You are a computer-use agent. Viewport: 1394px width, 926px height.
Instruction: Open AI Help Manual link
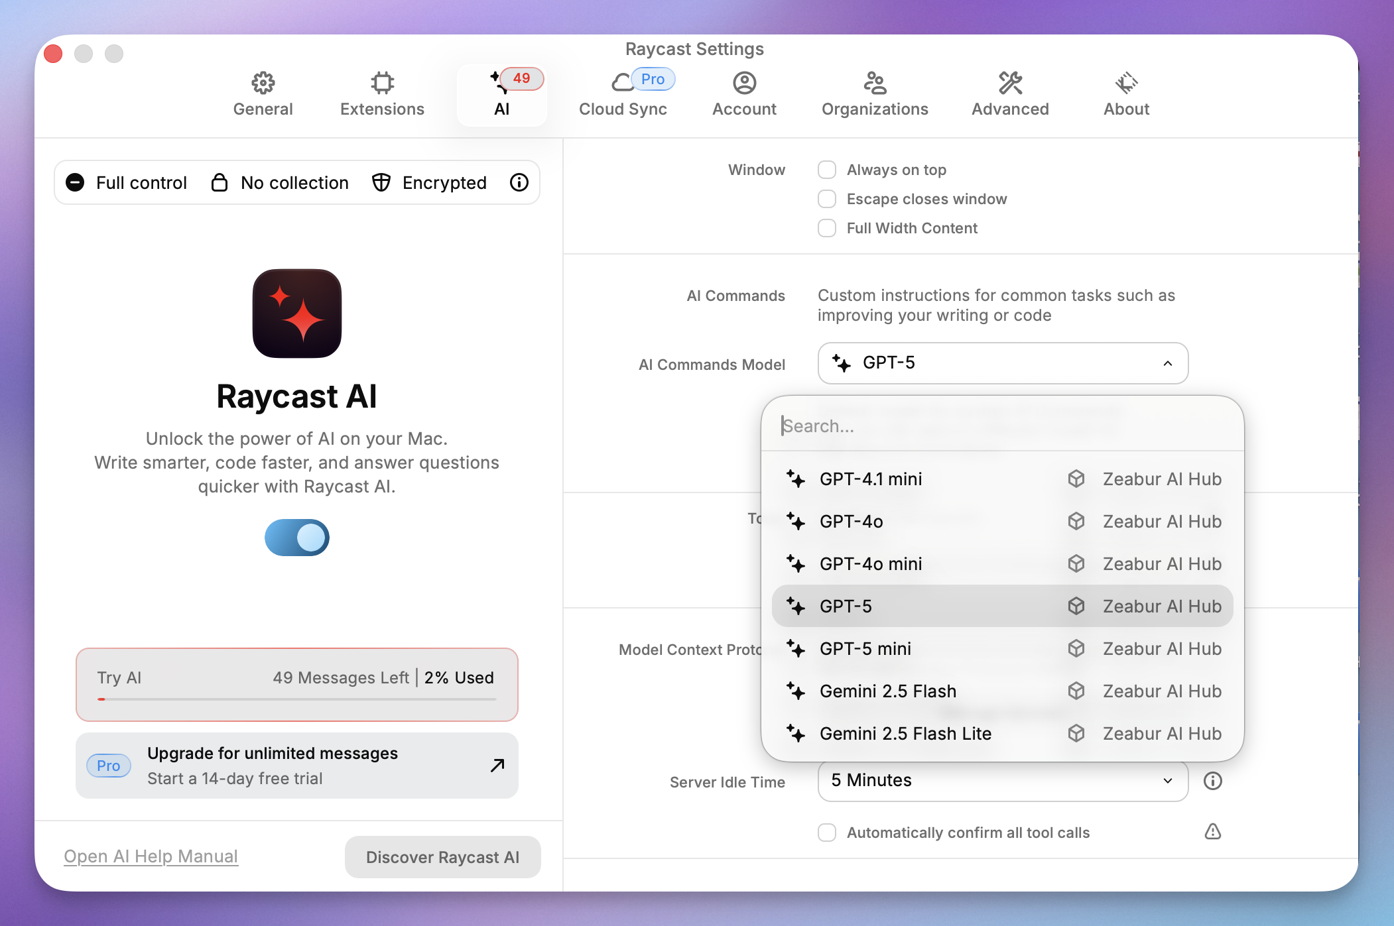click(151, 856)
